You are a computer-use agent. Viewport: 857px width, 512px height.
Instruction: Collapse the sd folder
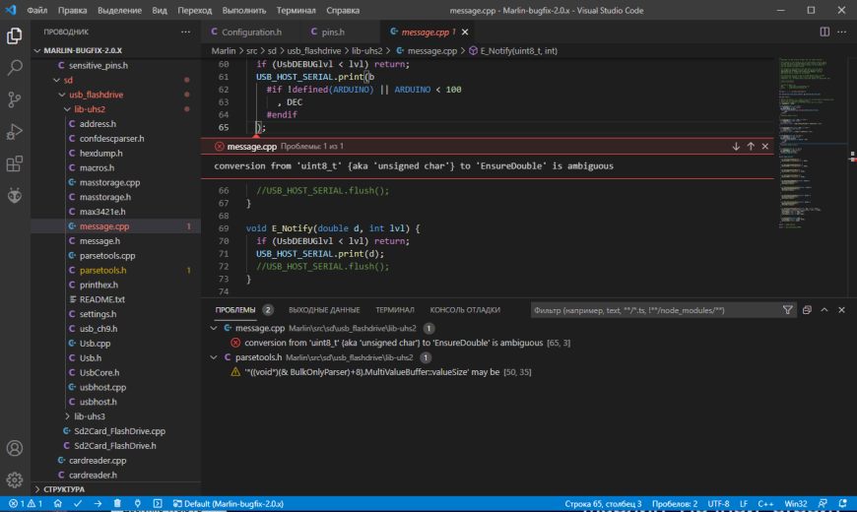point(56,81)
